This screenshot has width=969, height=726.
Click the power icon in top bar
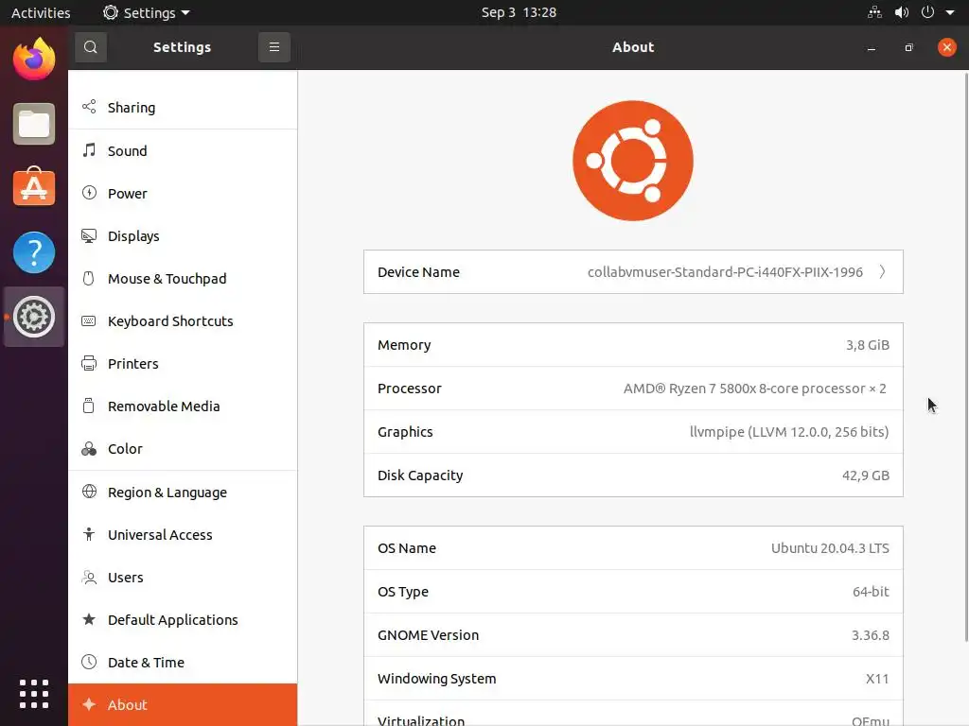pos(927,12)
